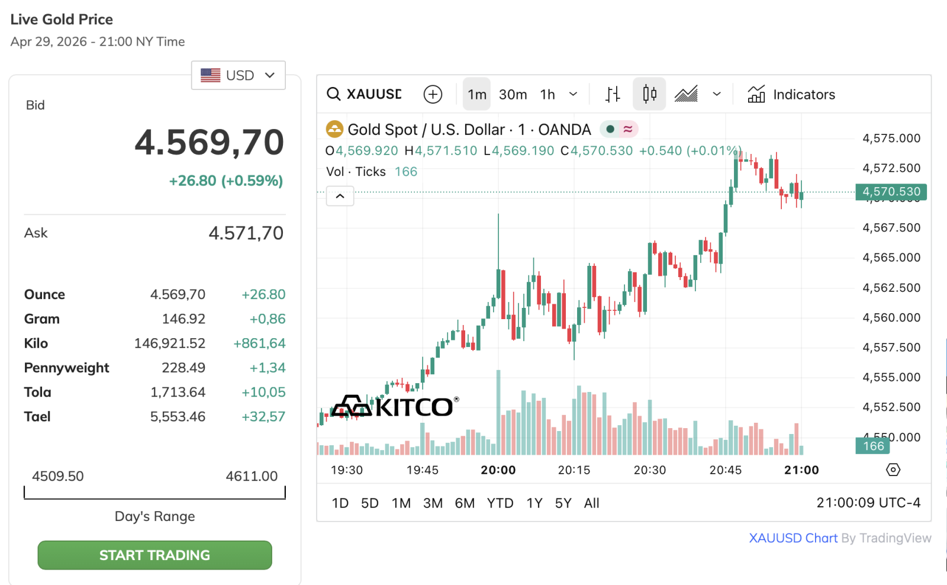Click the symbol search magnifier icon
Image resolution: width=947 pixels, height=585 pixels.
pyautogui.click(x=334, y=94)
